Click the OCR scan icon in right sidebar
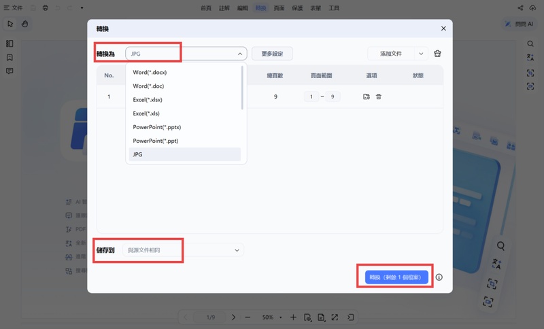The width and height of the screenshot is (544, 329). (530, 73)
